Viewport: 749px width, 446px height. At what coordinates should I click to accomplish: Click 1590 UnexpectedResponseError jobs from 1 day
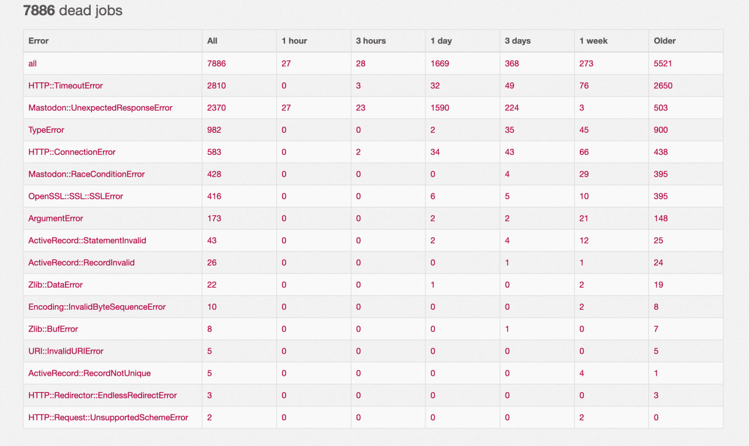pos(439,108)
